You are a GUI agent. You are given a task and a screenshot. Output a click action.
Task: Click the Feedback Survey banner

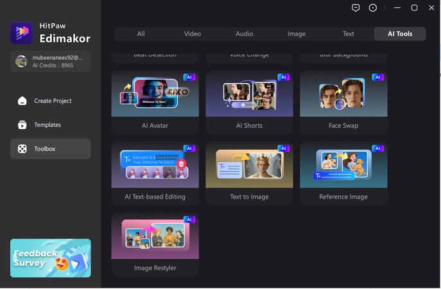point(51,258)
